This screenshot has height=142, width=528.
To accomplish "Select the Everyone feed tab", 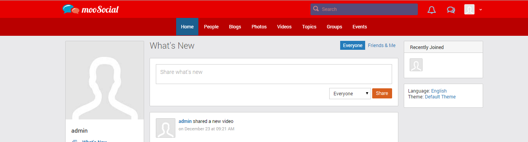I will [x=353, y=46].
